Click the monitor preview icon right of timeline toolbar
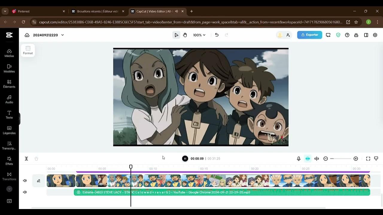Image resolution: width=383 pixels, height=215 pixels. pos(376,159)
